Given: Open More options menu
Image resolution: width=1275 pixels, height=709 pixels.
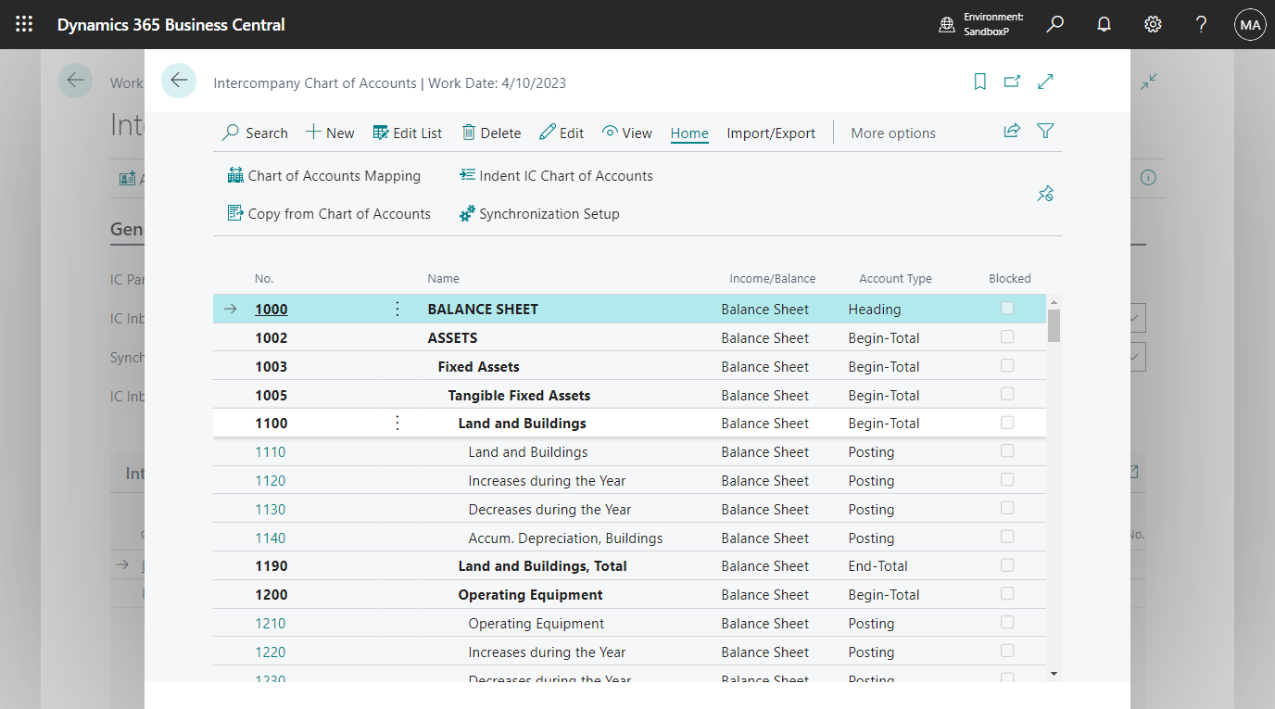Looking at the screenshot, I should [x=892, y=133].
